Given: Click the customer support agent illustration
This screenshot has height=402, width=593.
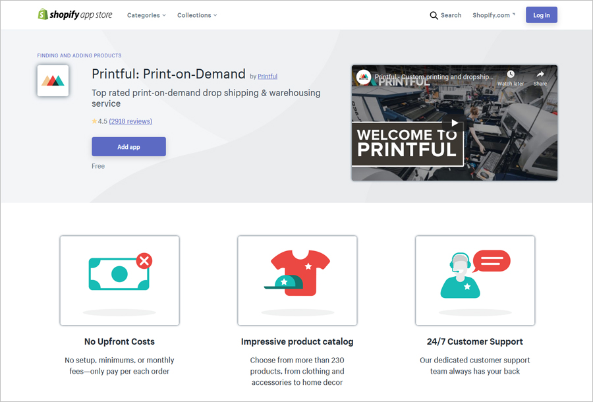Looking at the screenshot, I should pyautogui.click(x=475, y=280).
